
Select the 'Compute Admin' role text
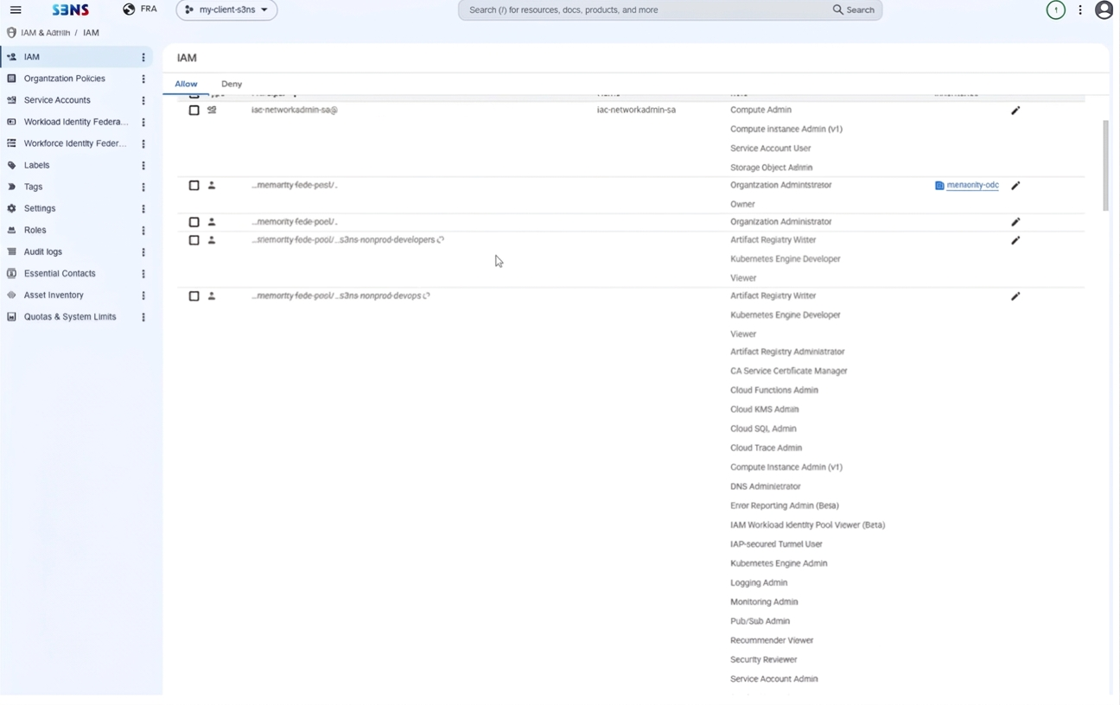[760, 111]
